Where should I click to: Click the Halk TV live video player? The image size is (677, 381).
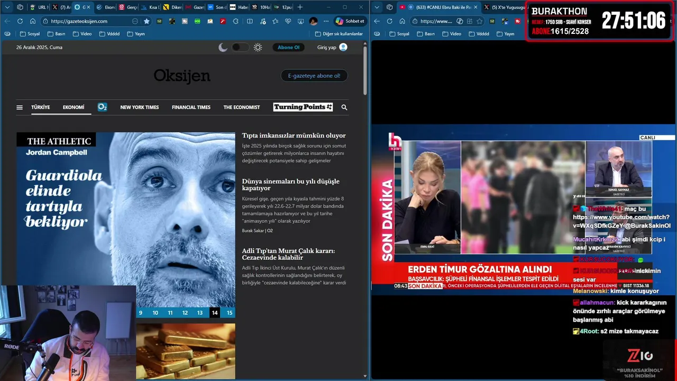(523, 209)
